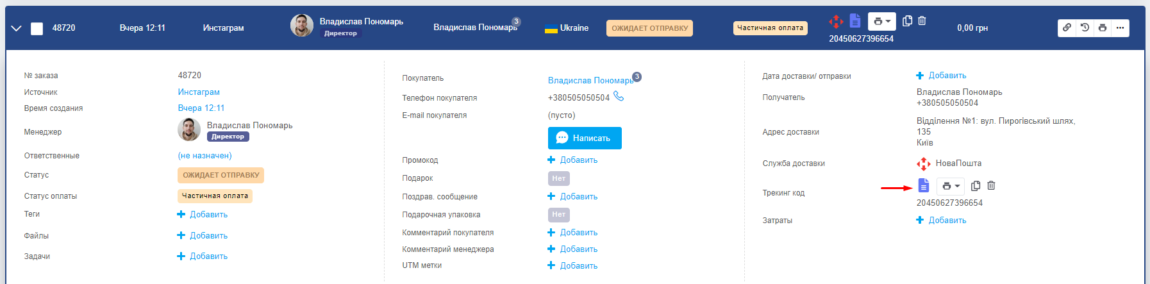Toggle the Подарок Нет switch
The height and width of the screenshot is (284, 1150).
(x=559, y=178)
